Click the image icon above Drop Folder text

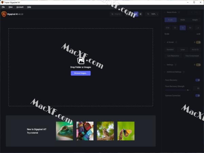[x=81, y=61]
